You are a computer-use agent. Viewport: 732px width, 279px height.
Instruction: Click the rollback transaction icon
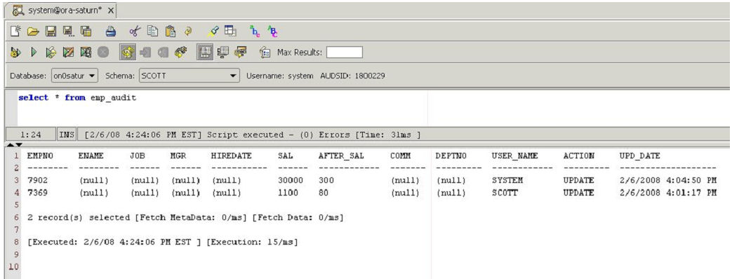click(x=162, y=53)
